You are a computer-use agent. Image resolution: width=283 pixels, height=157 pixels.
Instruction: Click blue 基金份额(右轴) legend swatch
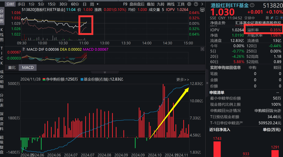click(x=82, y=79)
